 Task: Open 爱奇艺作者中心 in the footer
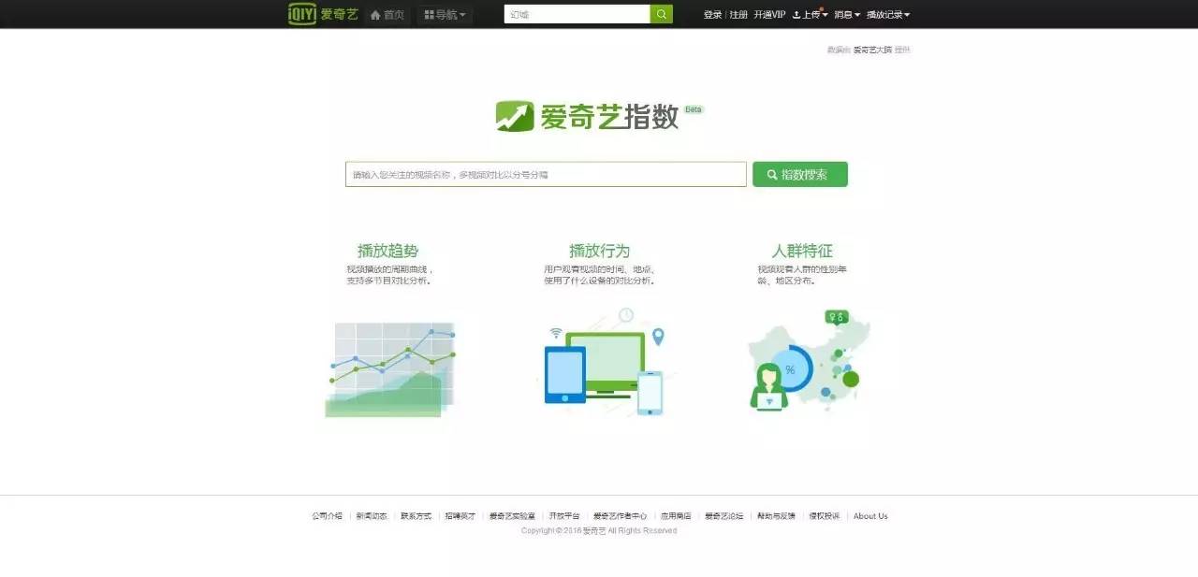point(620,516)
